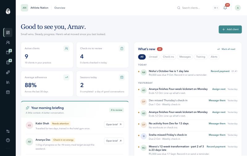
Task: Click Message them for No activity from Dev
Action: (217, 123)
